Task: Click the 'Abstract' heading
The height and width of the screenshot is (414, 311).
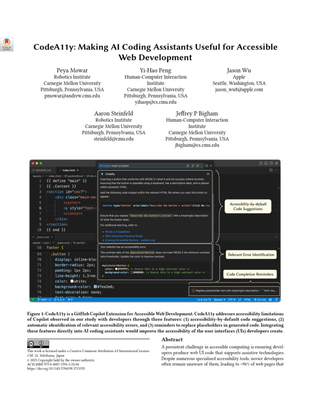Action: 172,340
